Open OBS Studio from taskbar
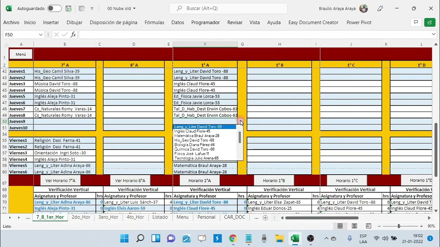Viewport: 440px width, 247px height. tap(310, 238)
